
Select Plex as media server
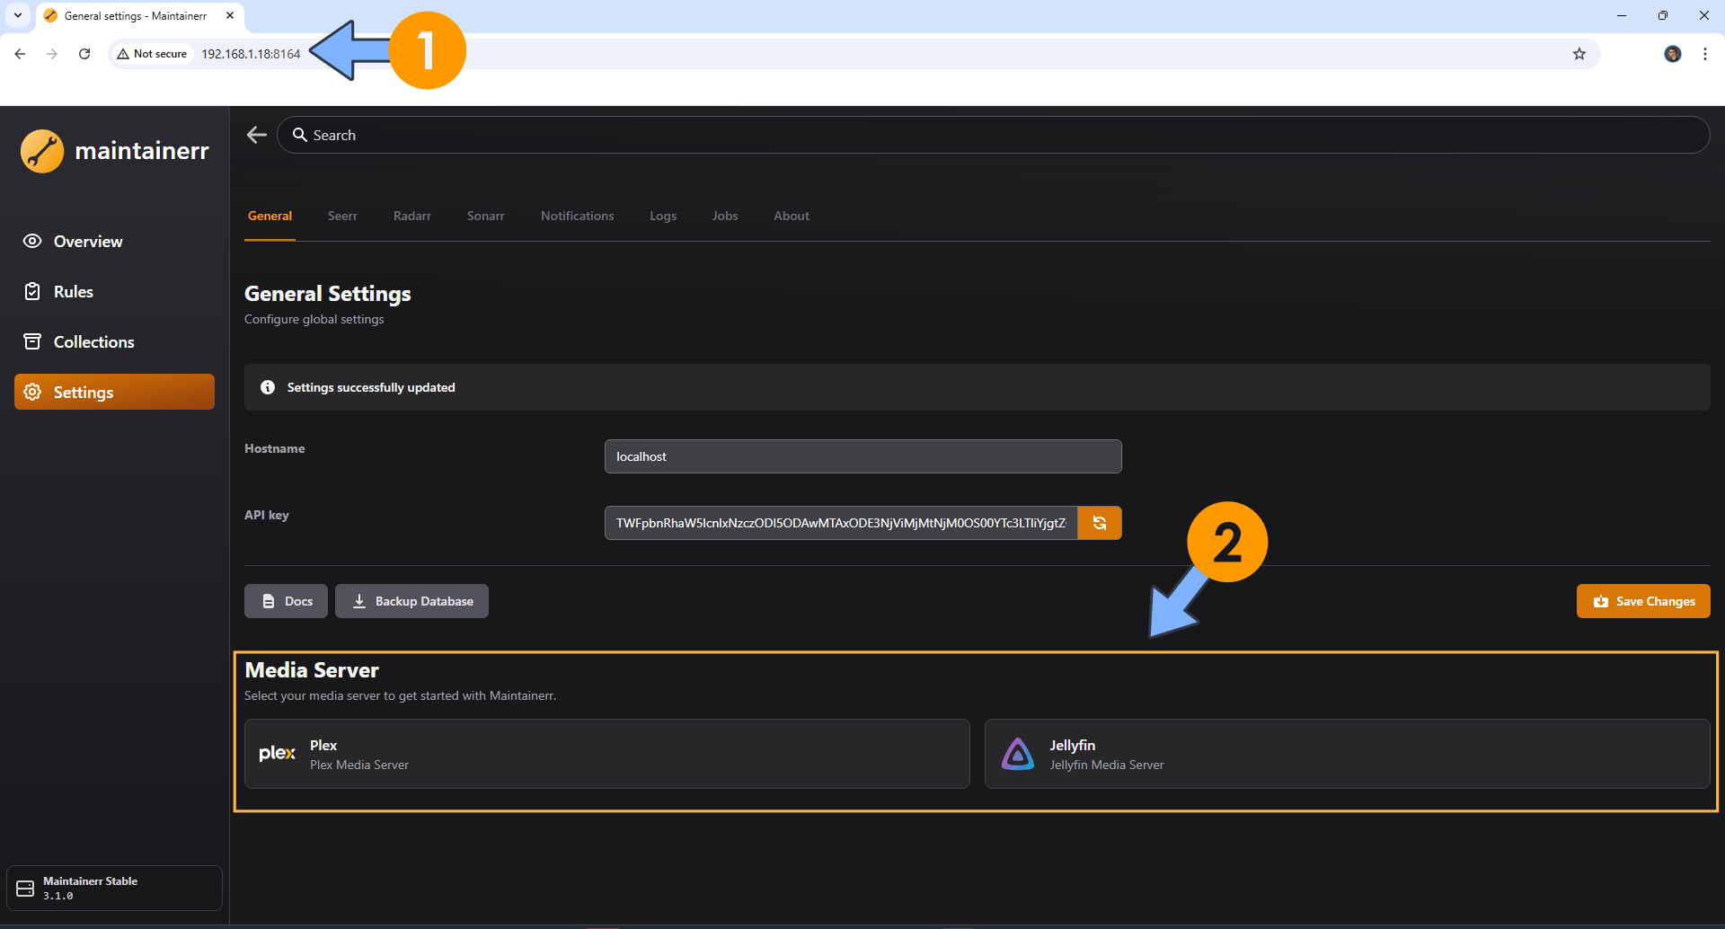[606, 754]
